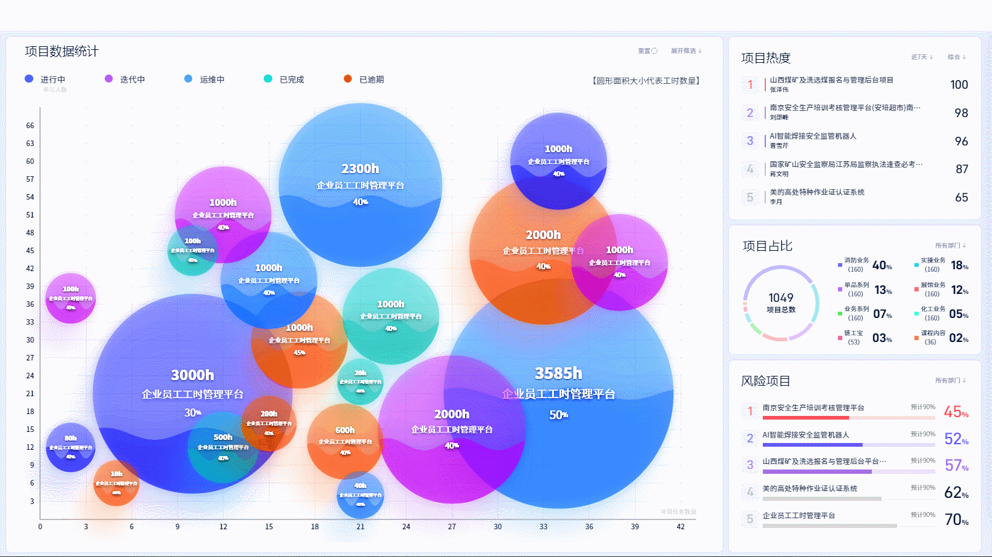Click the heat score 100
992x557 pixels.
(959, 84)
